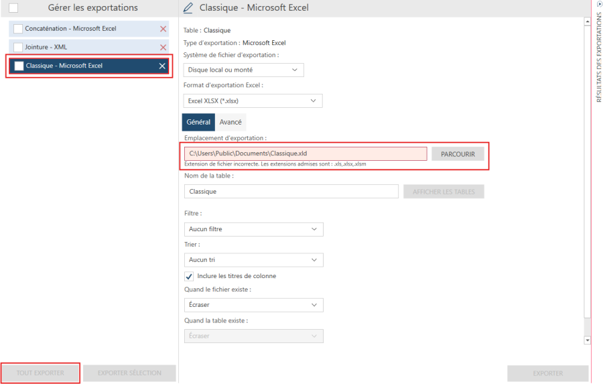Click the TOUT EXPORTER button
The image size is (603, 384).
point(41,373)
